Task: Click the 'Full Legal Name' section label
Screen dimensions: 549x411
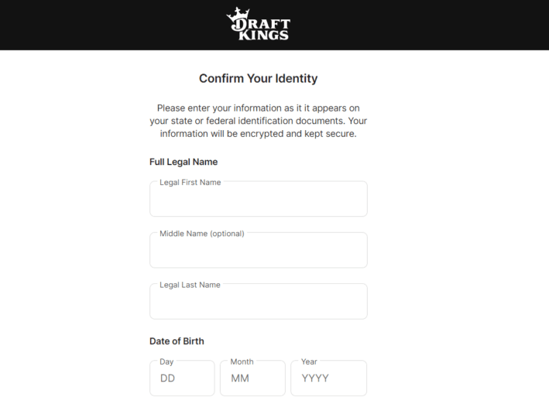Action: (184, 162)
